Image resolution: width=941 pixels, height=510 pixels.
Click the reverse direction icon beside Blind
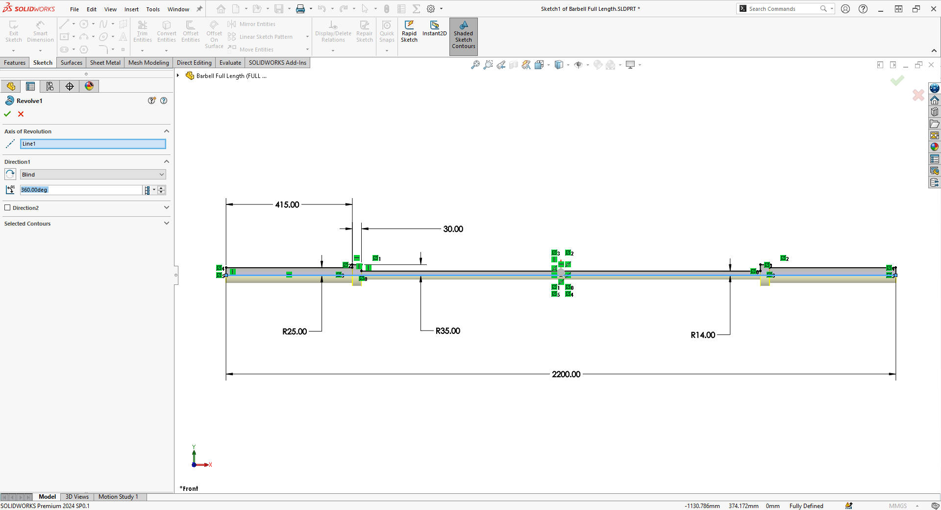click(10, 175)
